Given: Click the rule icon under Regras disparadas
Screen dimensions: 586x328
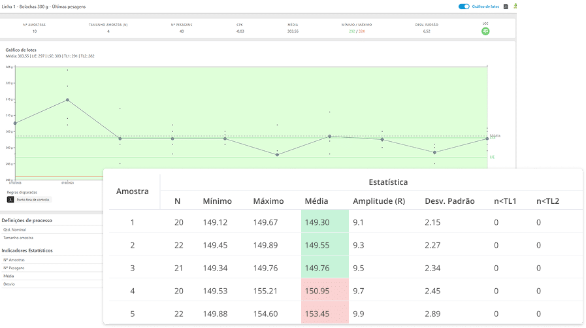Looking at the screenshot, I should [10, 199].
